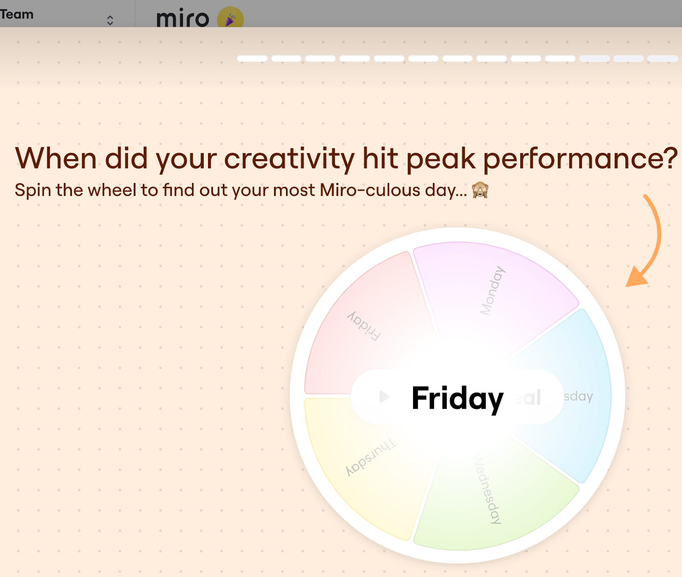Click the miro logo
The width and height of the screenshot is (682, 577).
click(x=182, y=18)
